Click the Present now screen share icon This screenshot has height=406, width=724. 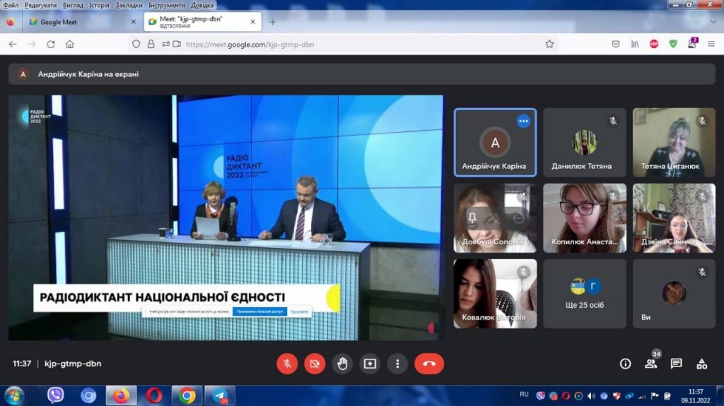(370, 364)
